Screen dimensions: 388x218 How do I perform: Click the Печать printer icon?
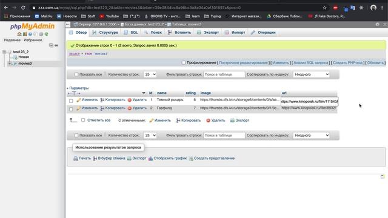tap(76, 159)
